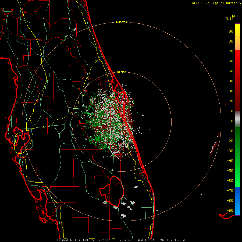Screen dimensions: 242x242
Task: Select the -80 value on the velocity scale
Action: (230, 201)
